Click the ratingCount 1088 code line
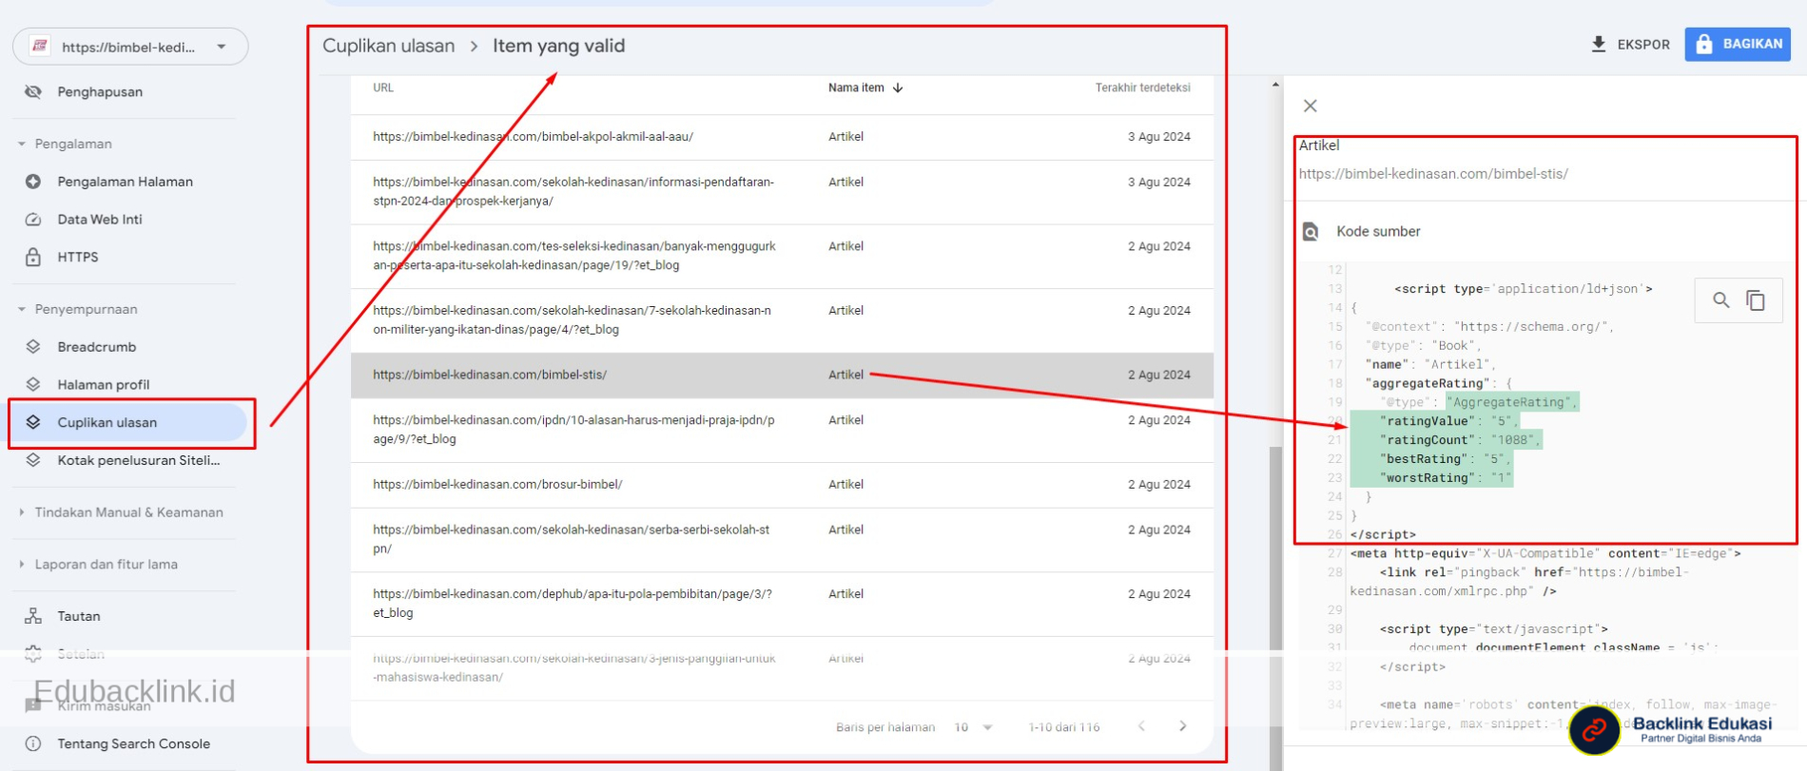 point(1459,440)
